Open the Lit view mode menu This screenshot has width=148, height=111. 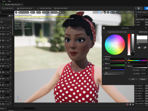(33, 12)
